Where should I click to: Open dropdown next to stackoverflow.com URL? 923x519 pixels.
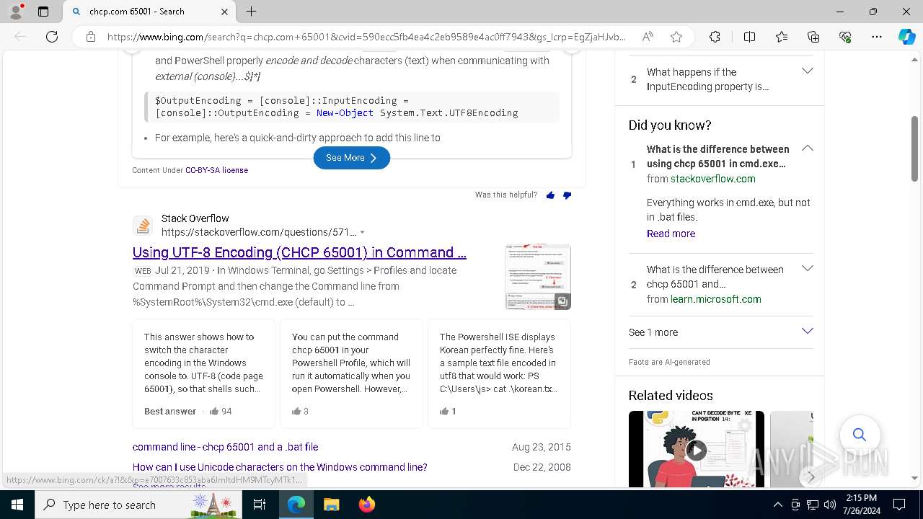[x=362, y=232]
